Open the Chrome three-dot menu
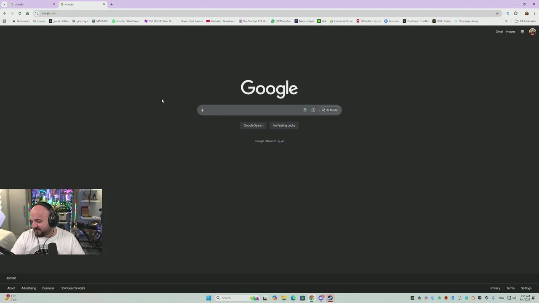Viewport: 539px width, 303px height. point(534,13)
